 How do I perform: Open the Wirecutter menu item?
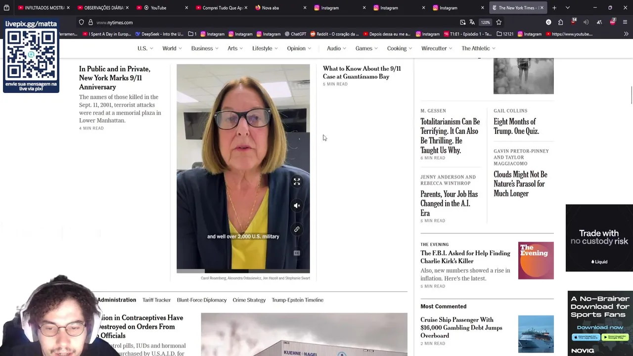[437, 48]
